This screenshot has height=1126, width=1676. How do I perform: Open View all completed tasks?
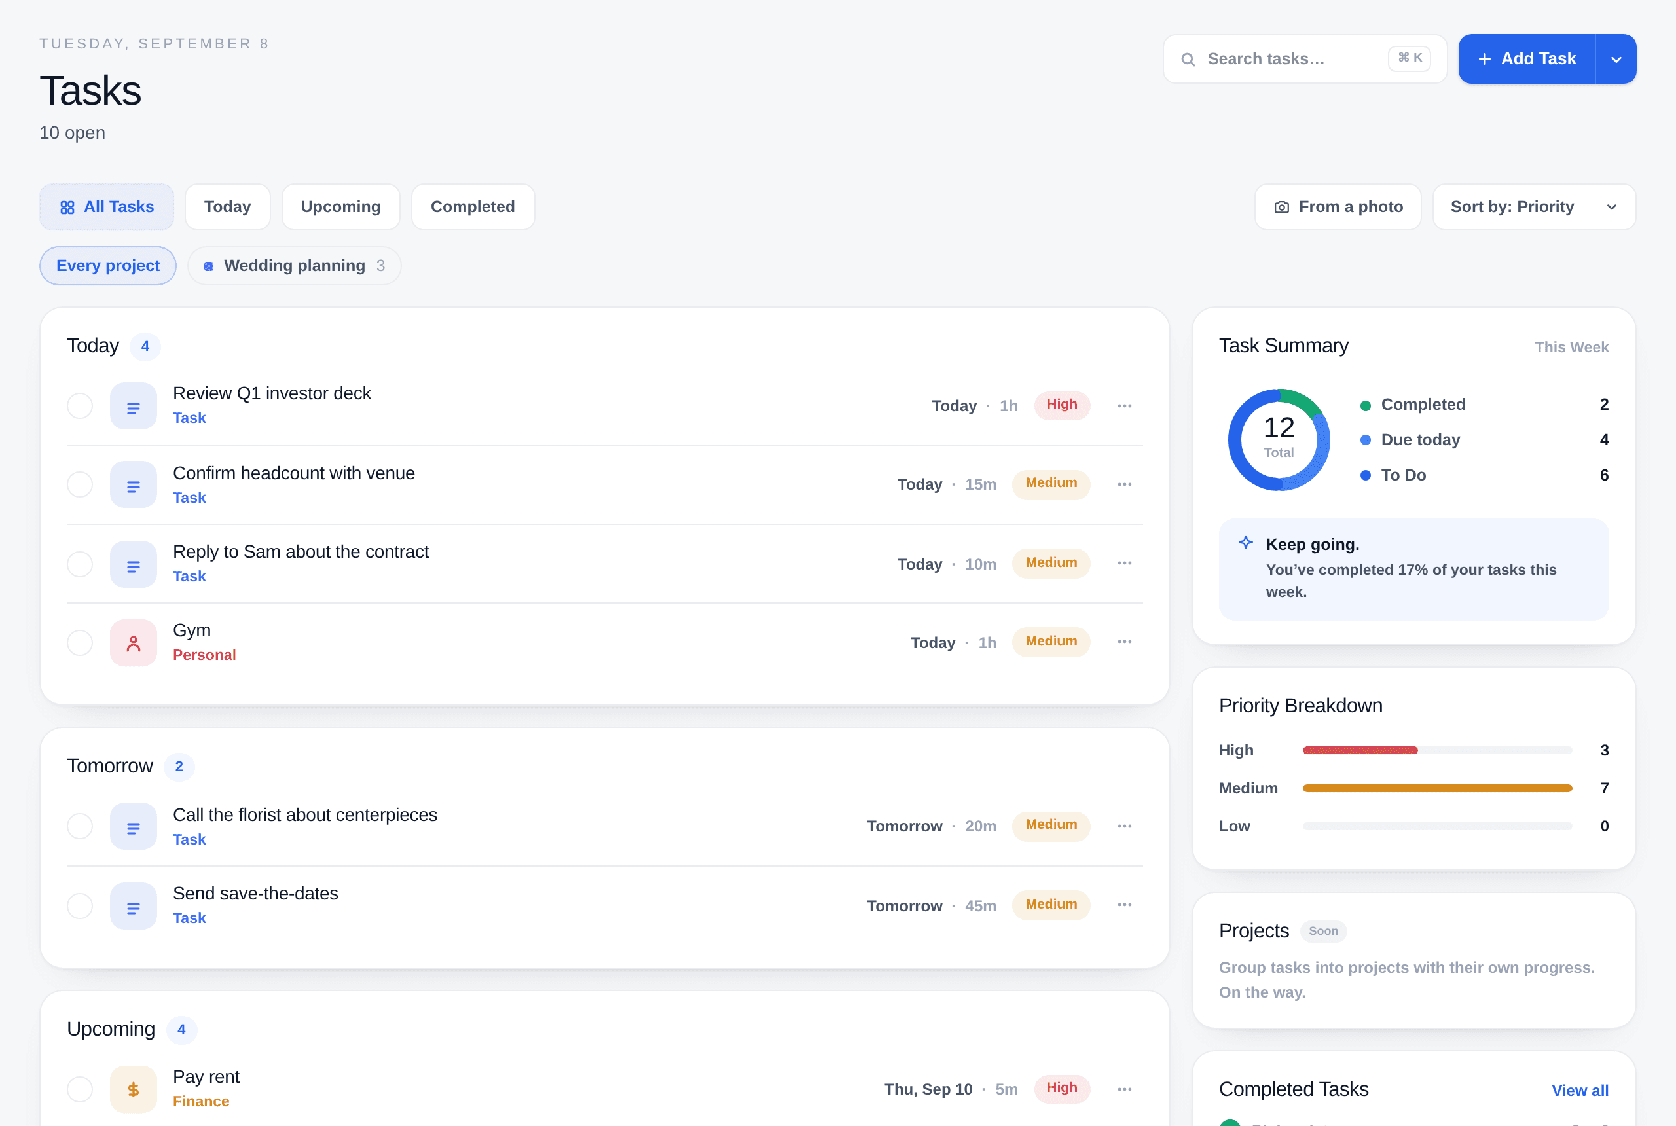1580,1090
